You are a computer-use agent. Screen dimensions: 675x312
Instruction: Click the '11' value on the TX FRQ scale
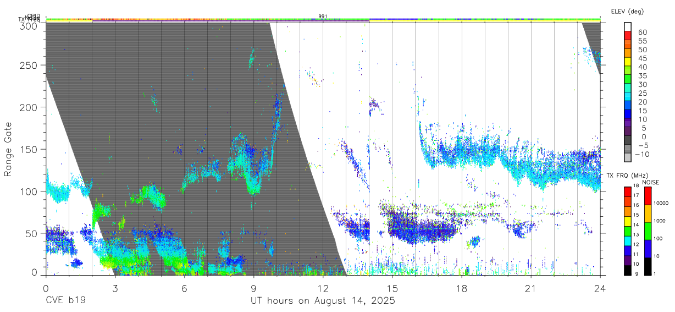(636, 254)
